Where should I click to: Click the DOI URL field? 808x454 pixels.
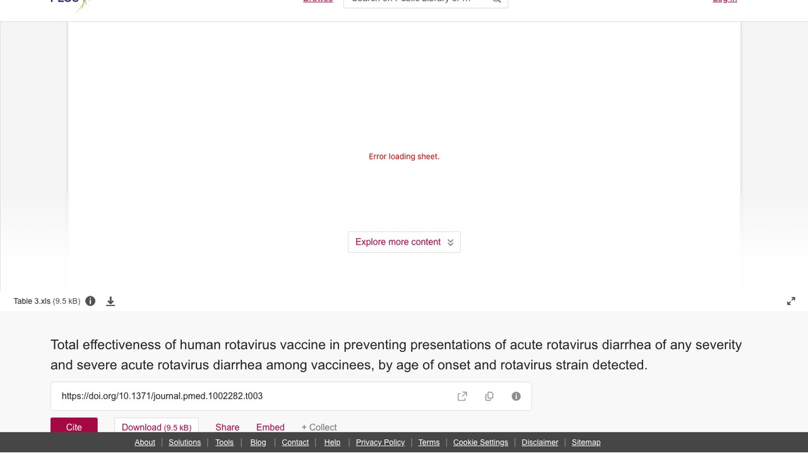tap(291, 396)
